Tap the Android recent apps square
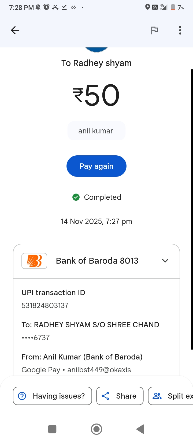The height and width of the screenshot is (442, 193). pos(52,429)
